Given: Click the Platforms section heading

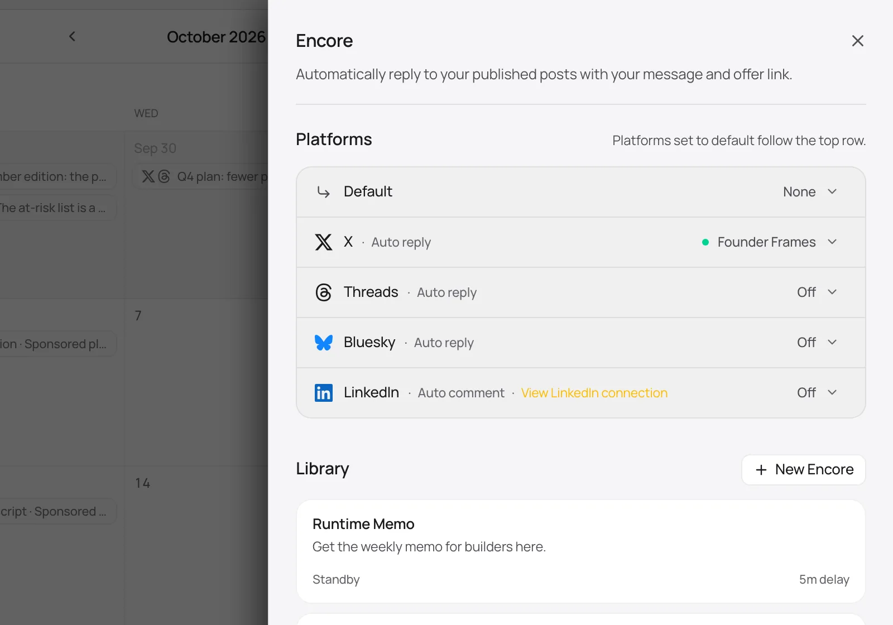Looking at the screenshot, I should pyautogui.click(x=334, y=140).
